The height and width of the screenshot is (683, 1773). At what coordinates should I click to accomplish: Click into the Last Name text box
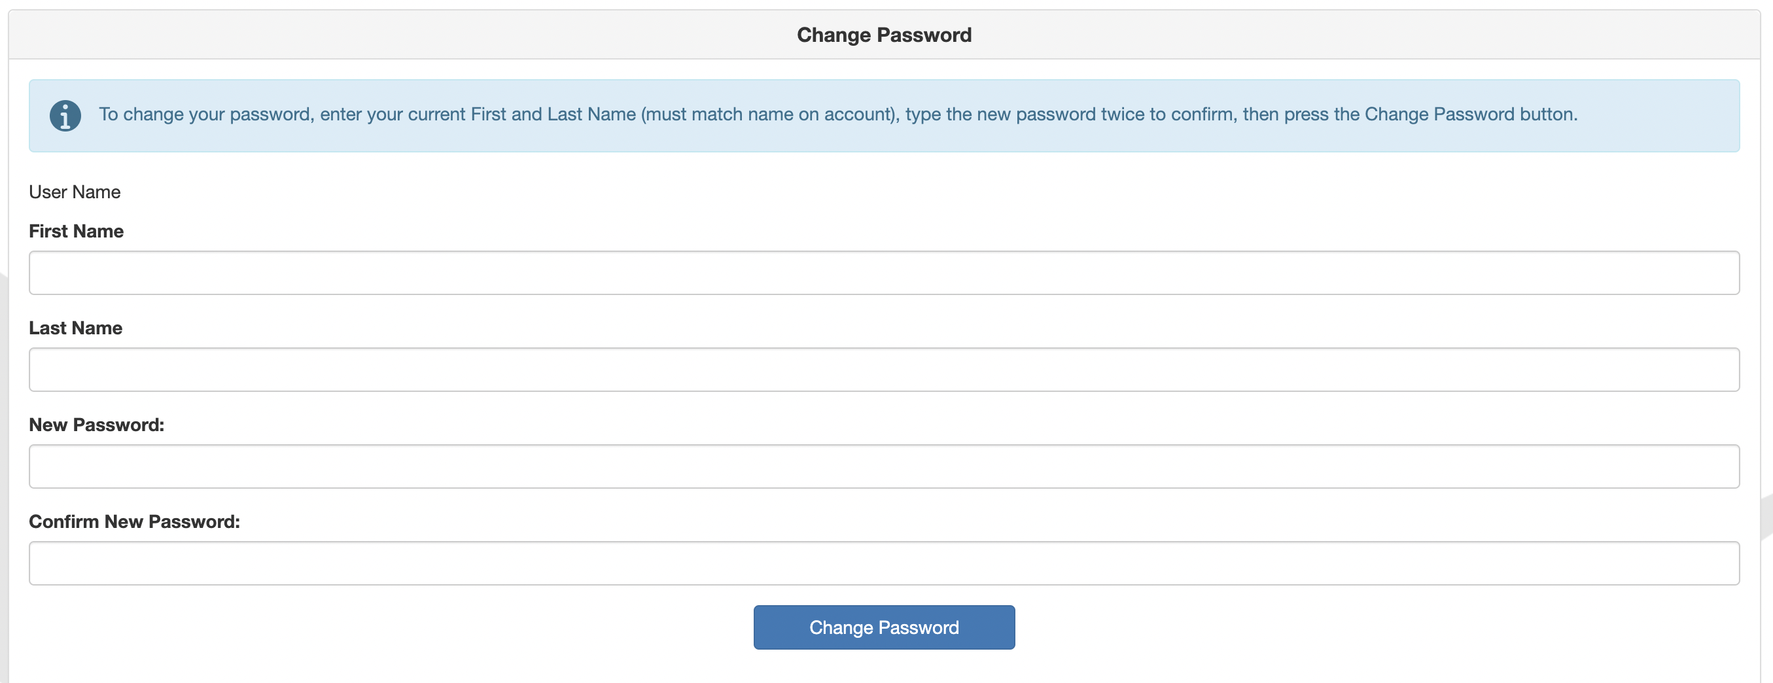point(884,370)
